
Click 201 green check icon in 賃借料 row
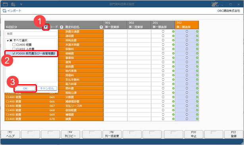click(x=173, y=75)
